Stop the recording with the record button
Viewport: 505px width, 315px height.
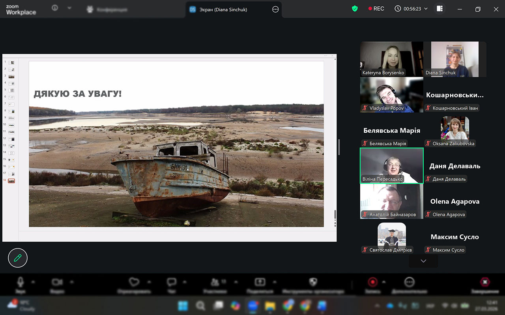372,282
